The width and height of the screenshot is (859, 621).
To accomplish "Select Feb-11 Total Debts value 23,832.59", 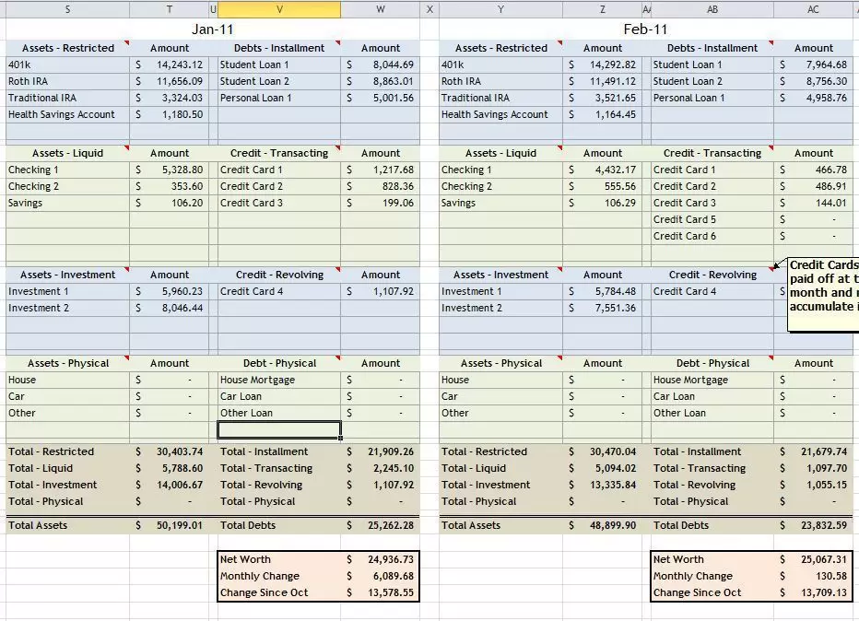I will click(813, 525).
